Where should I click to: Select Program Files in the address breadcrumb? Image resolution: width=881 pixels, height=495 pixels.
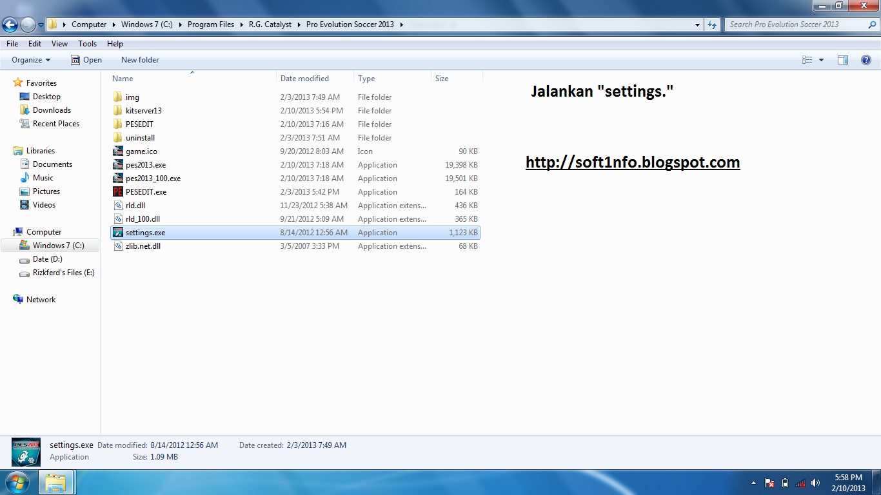211,24
